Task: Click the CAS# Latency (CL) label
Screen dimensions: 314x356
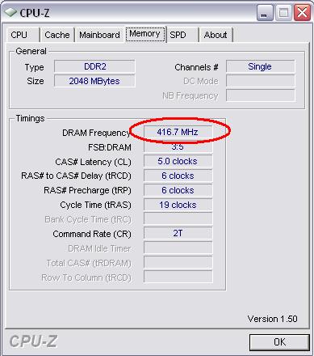Action: 93,162
